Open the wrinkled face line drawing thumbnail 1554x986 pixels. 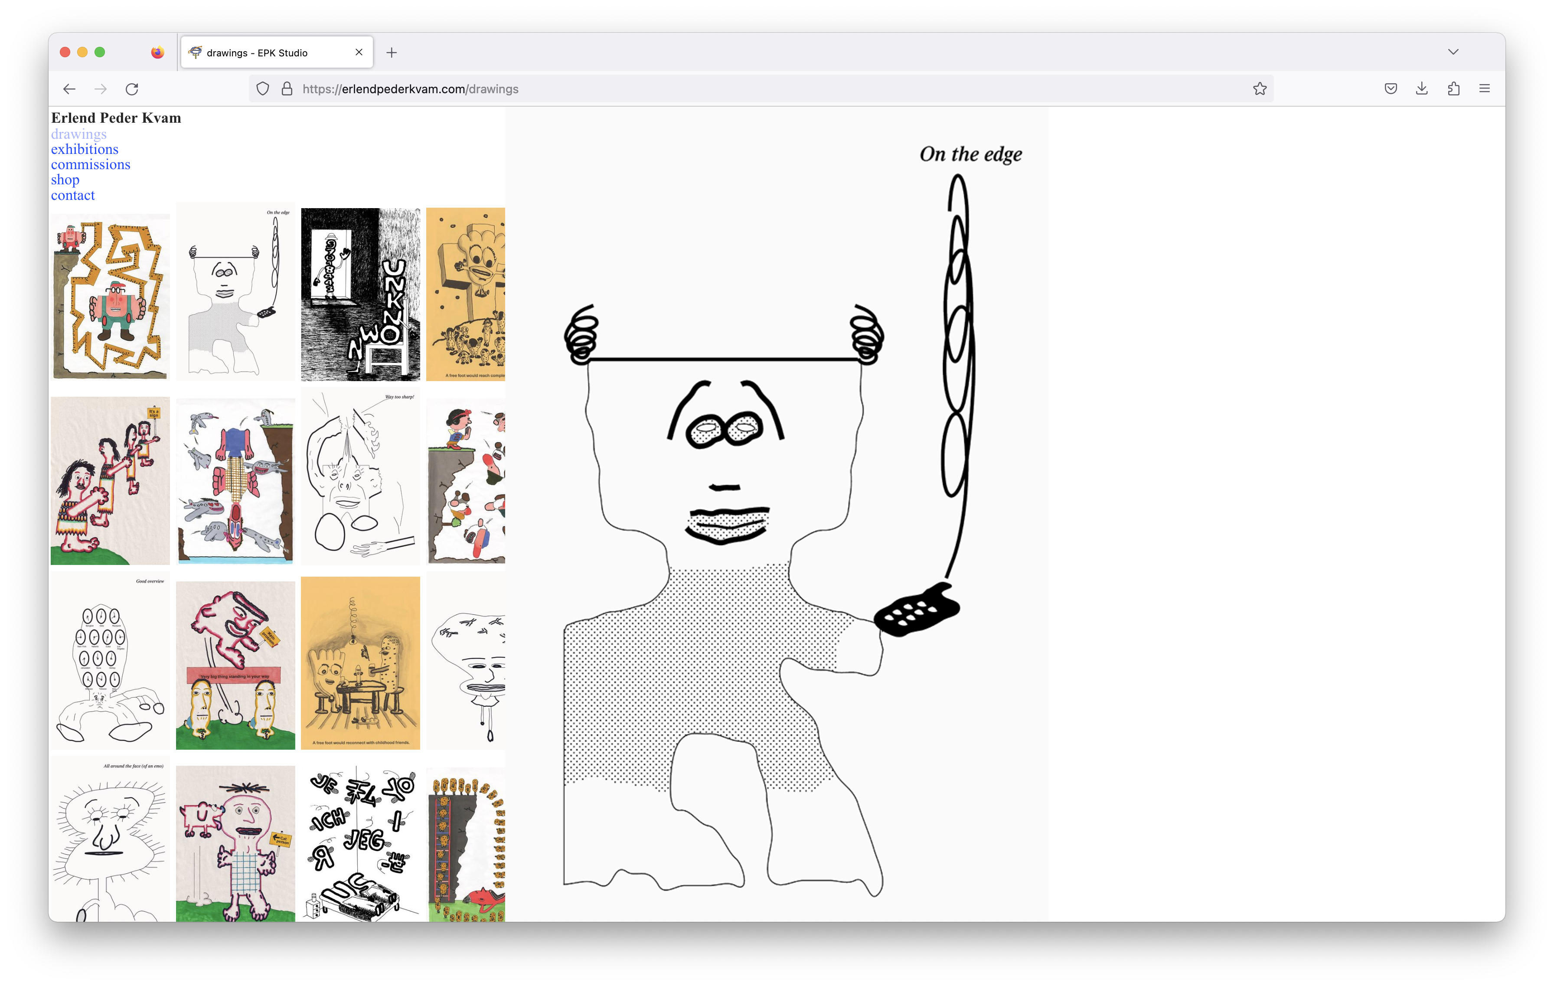click(466, 661)
